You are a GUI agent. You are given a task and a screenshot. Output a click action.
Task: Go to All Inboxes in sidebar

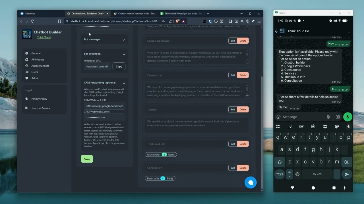pos(38,59)
